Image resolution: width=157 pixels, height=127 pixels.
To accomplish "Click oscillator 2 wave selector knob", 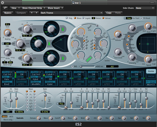I will click(x=38, y=43).
